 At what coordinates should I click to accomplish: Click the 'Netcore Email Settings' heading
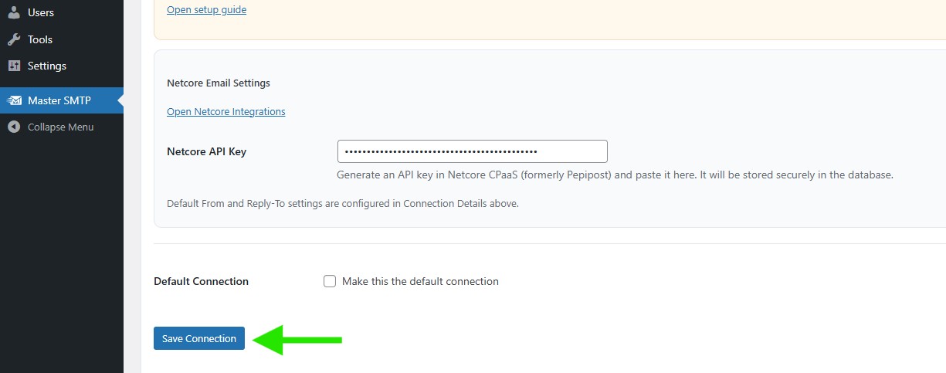click(x=219, y=83)
